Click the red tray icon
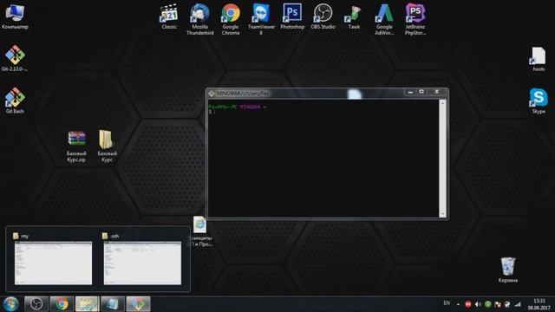The height and width of the screenshot is (312, 555). (x=467, y=304)
